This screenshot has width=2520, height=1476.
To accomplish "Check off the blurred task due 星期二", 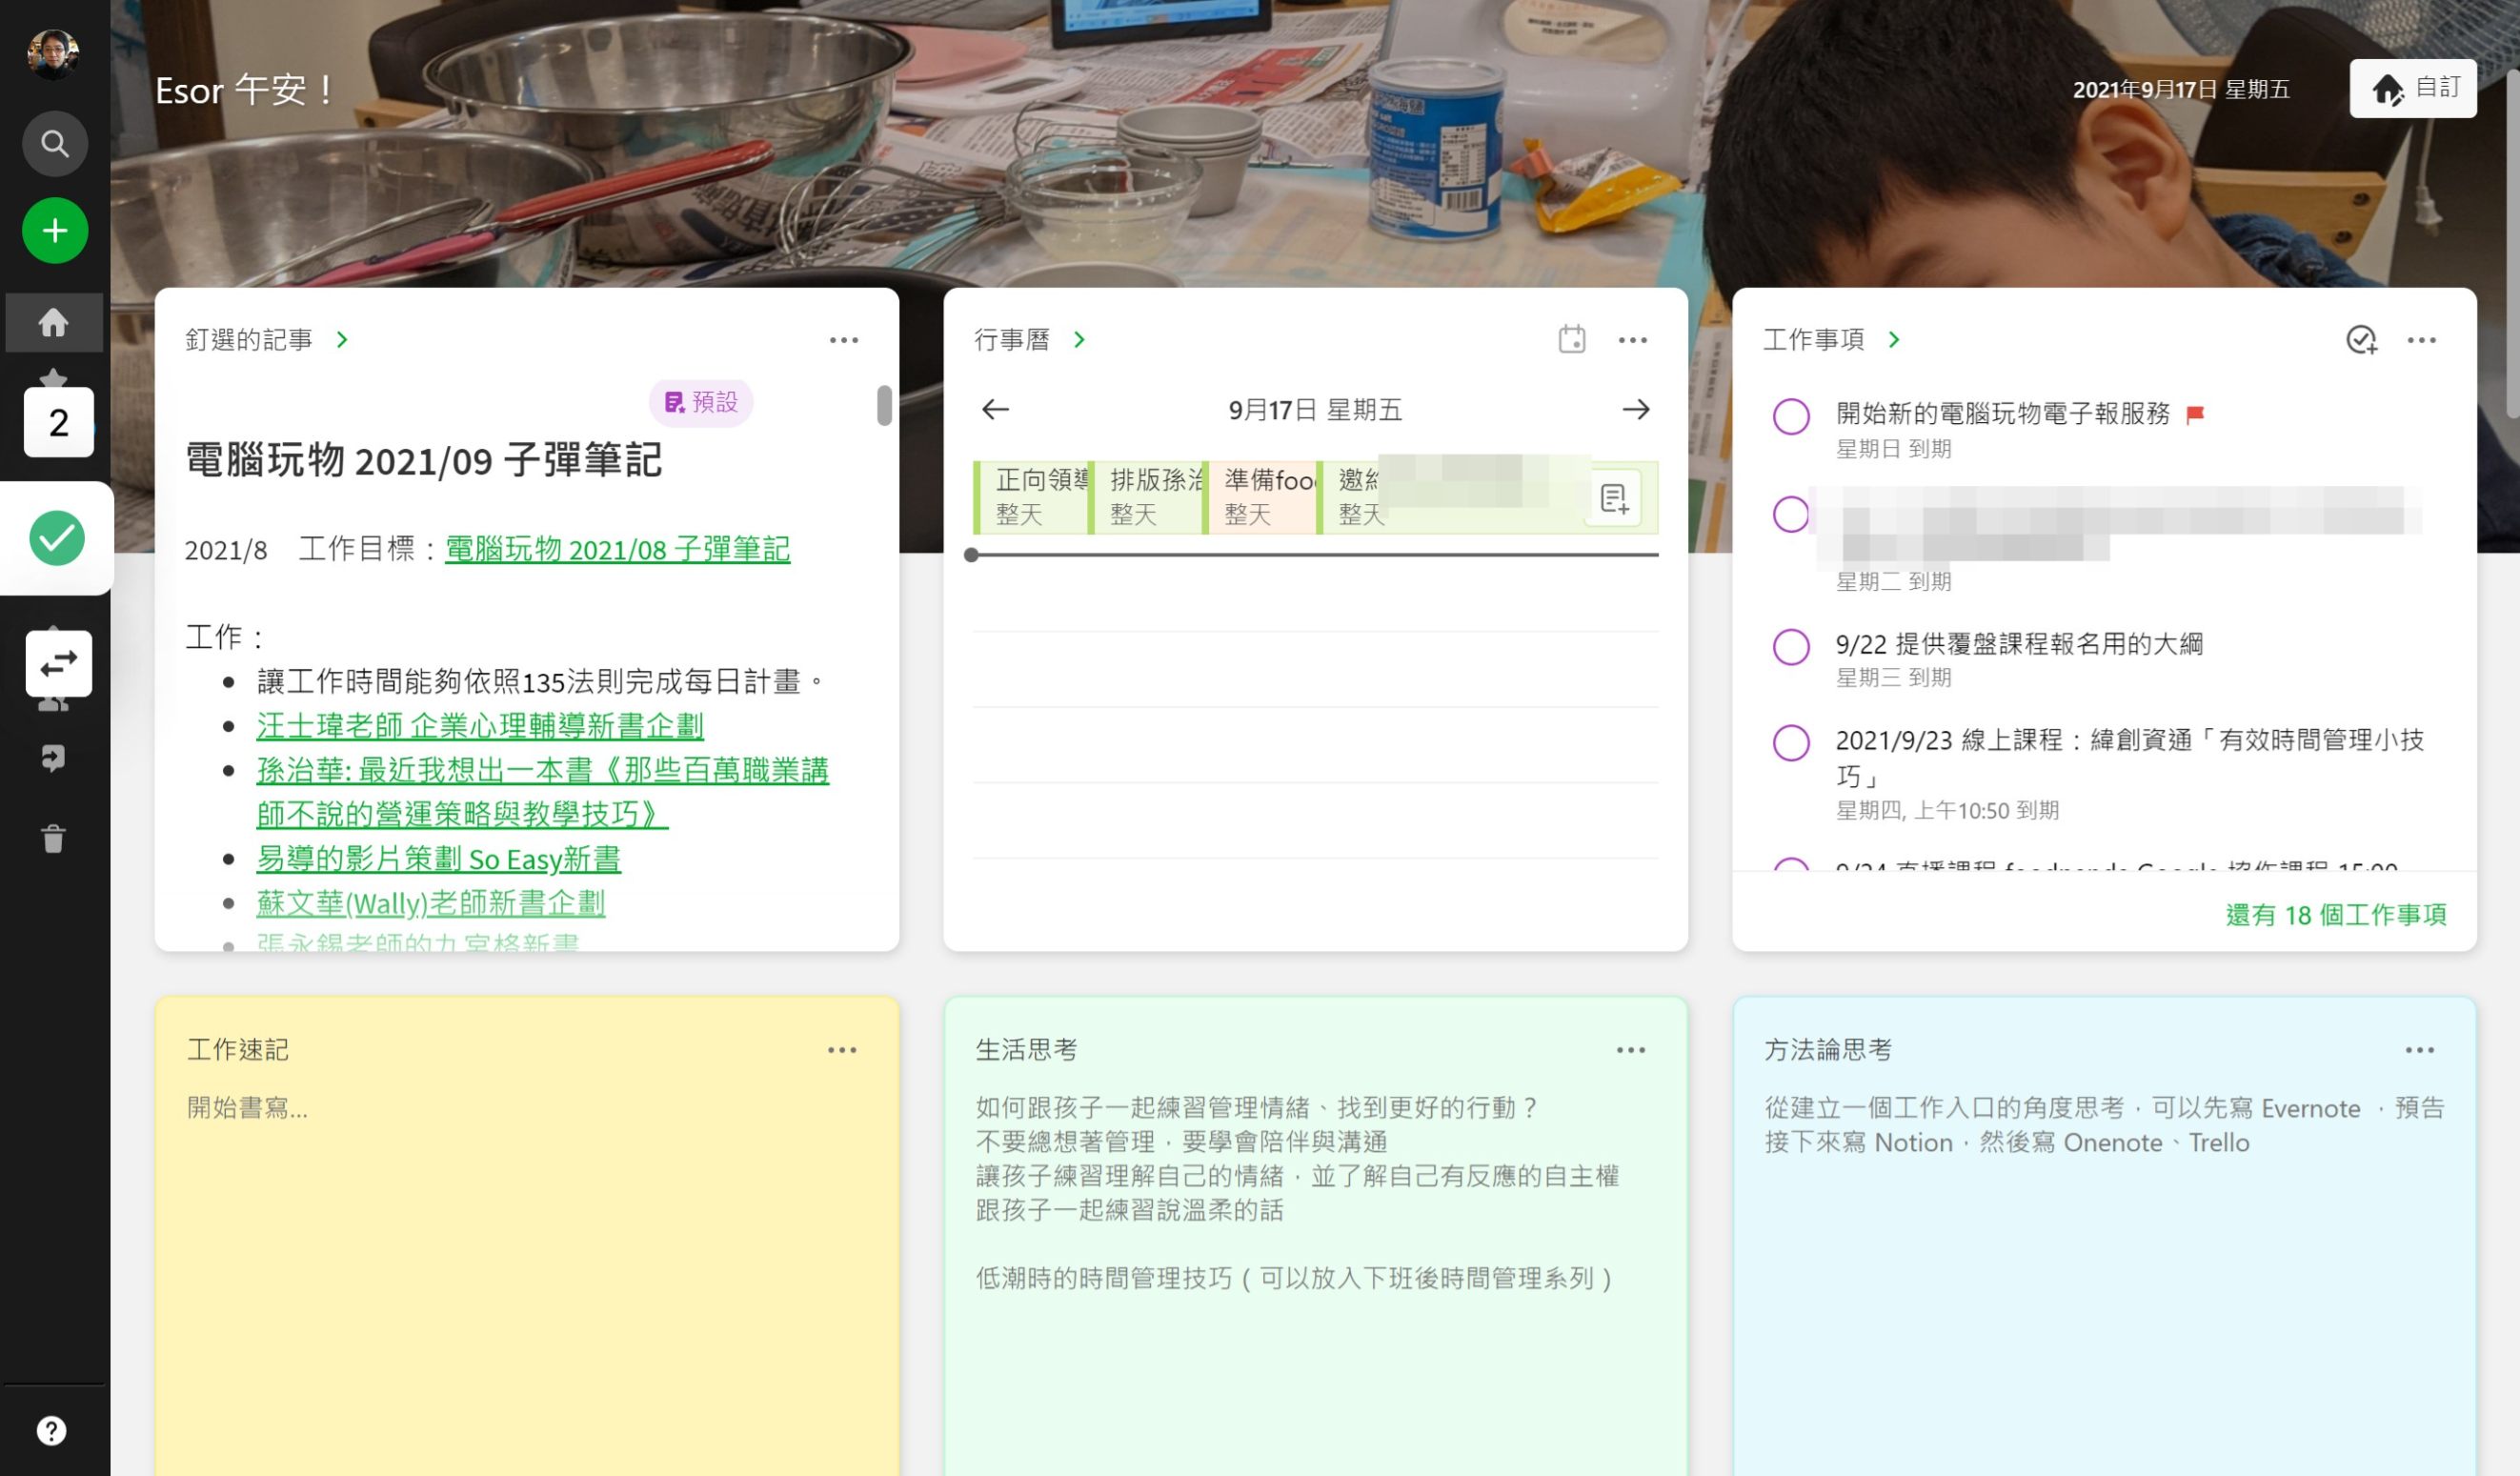I will click(1791, 514).
